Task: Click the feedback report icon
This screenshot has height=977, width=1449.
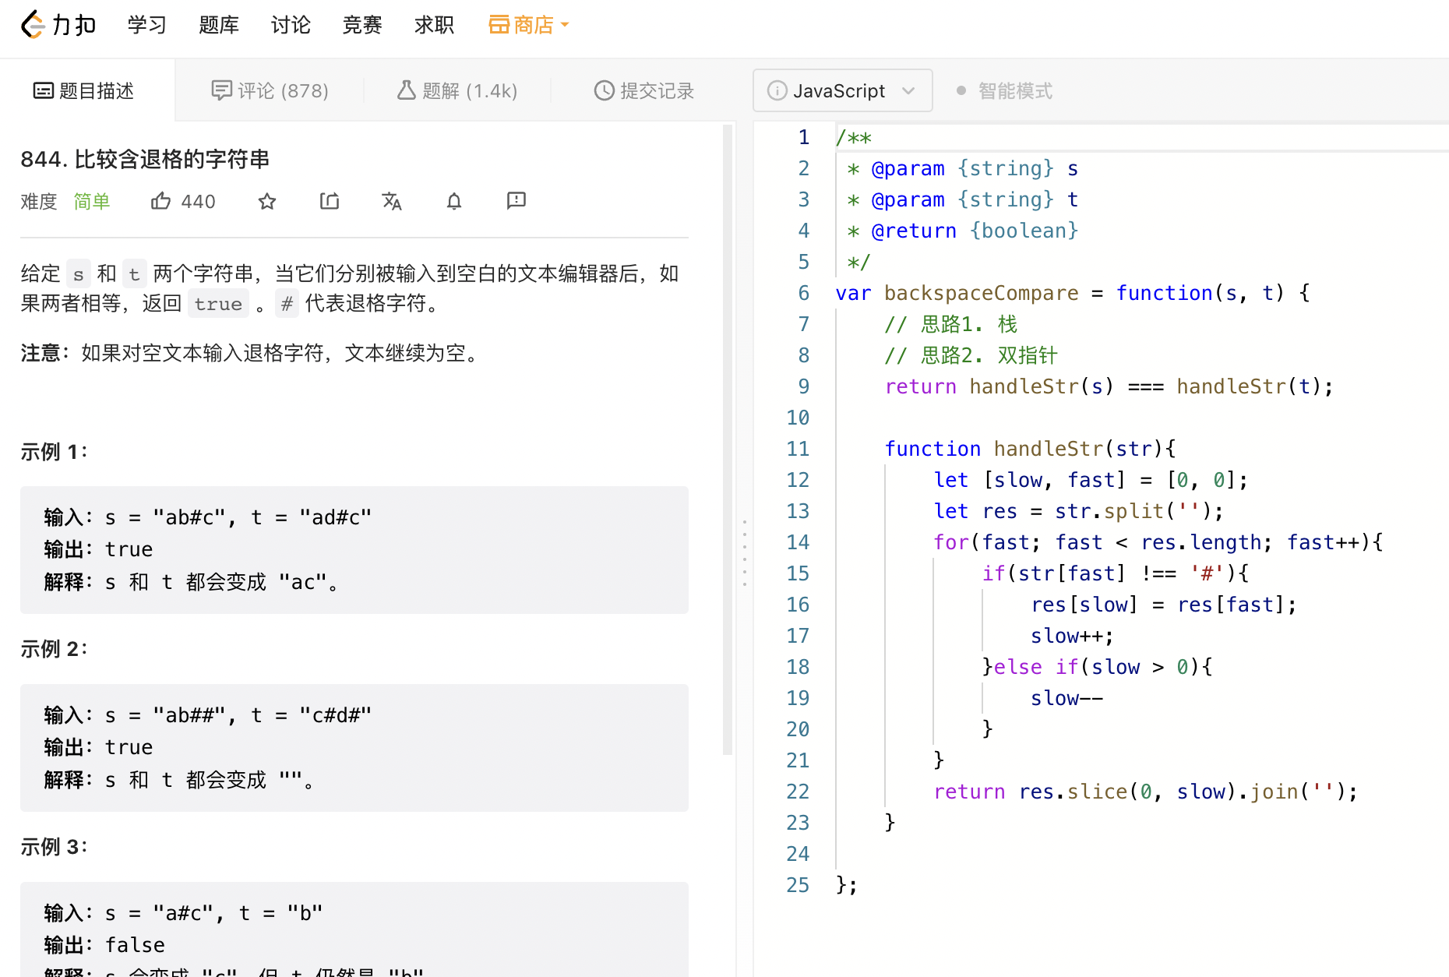Action: click(x=516, y=201)
